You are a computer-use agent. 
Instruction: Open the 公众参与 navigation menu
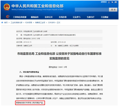tap(76, 17)
